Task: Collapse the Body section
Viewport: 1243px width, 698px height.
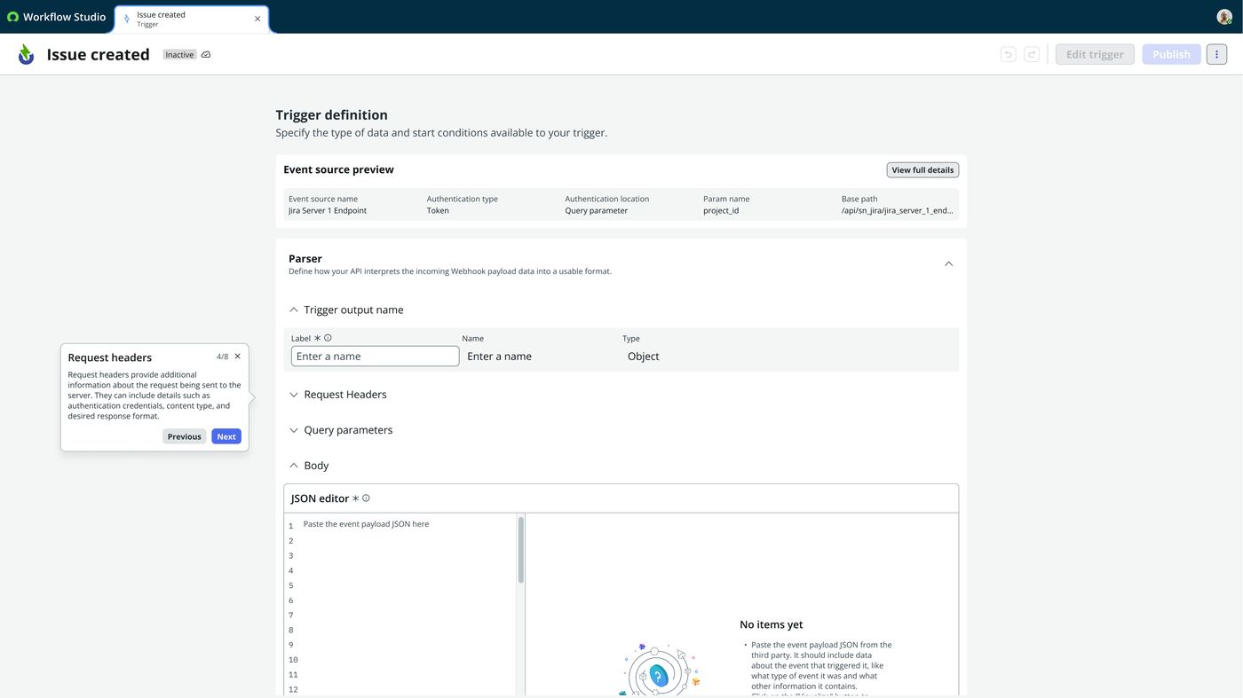Action: (294, 466)
